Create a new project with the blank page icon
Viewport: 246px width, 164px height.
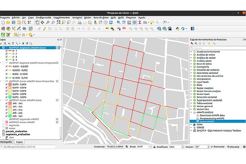pos(3,22)
